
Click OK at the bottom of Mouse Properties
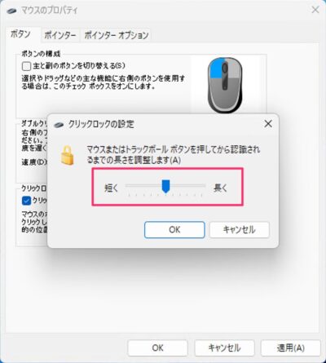point(157,348)
